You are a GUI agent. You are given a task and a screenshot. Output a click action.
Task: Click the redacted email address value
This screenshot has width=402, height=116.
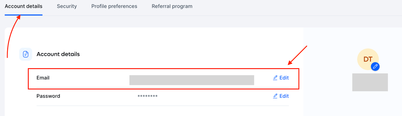click(192, 80)
